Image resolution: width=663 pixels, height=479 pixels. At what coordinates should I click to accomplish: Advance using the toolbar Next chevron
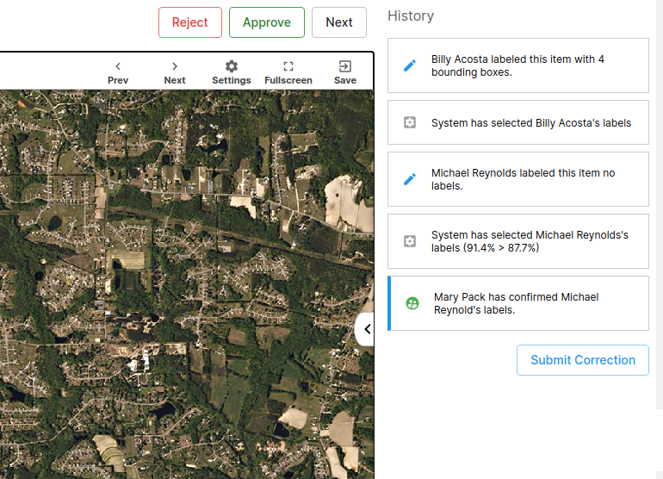(175, 72)
